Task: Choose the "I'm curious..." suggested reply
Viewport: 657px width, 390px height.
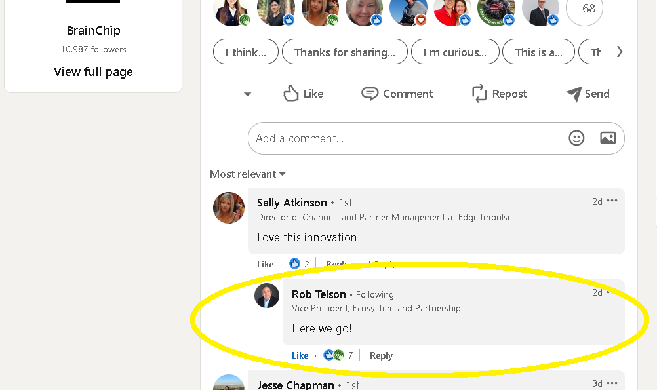Action: (x=455, y=52)
